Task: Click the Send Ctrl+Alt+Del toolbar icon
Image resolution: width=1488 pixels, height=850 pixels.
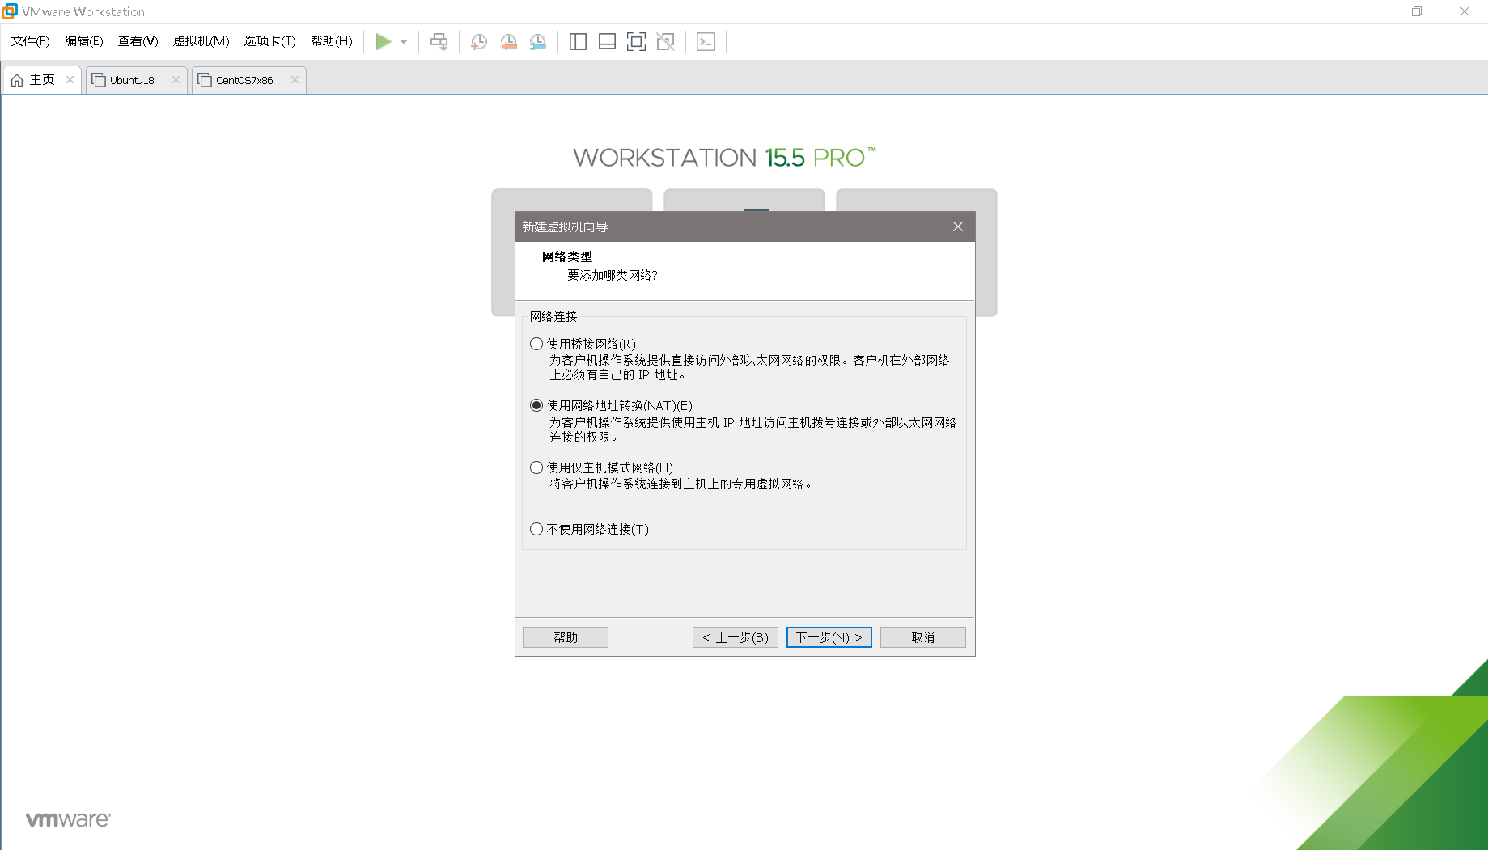Action: coord(439,41)
